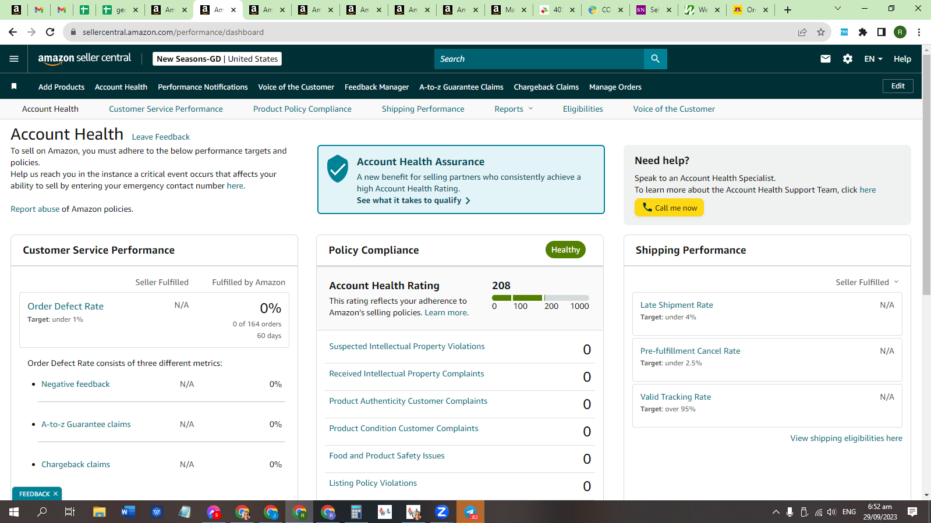Viewport: 931px width, 523px height.
Task: Open Feedback Manager menu item
Action: pyautogui.click(x=377, y=87)
